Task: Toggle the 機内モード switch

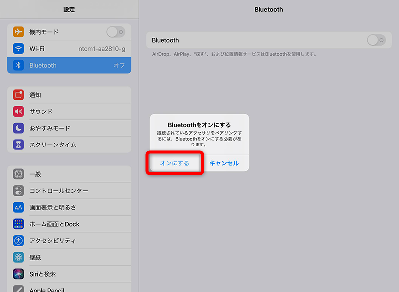Action: 116,32
